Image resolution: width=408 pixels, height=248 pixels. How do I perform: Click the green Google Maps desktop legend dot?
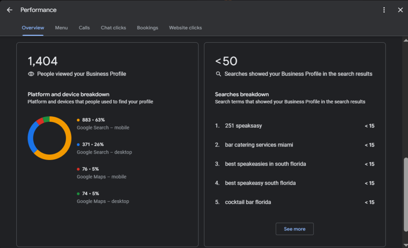tap(78, 194)
